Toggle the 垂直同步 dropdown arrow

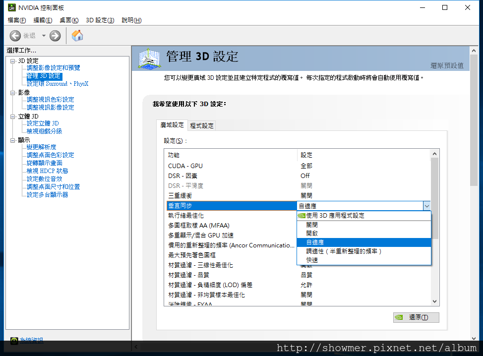point(426,206)
